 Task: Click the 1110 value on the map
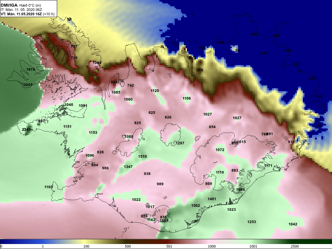(x=220, y=172)
